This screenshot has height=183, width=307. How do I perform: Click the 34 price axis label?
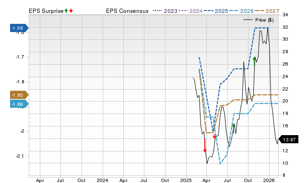[x=285, y=15]
